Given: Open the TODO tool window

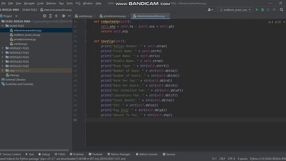Looking at the screenshot, I should [x=59, y=154].
